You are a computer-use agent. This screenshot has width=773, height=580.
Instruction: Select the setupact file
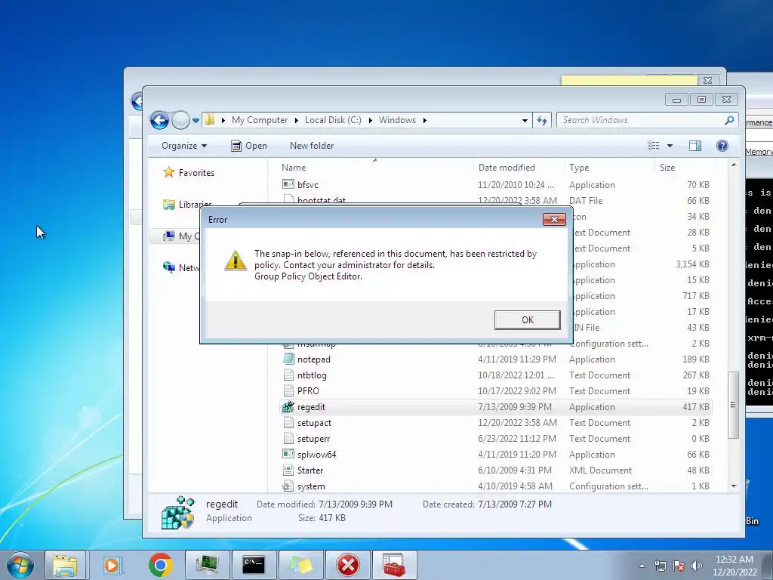point(314,423)
